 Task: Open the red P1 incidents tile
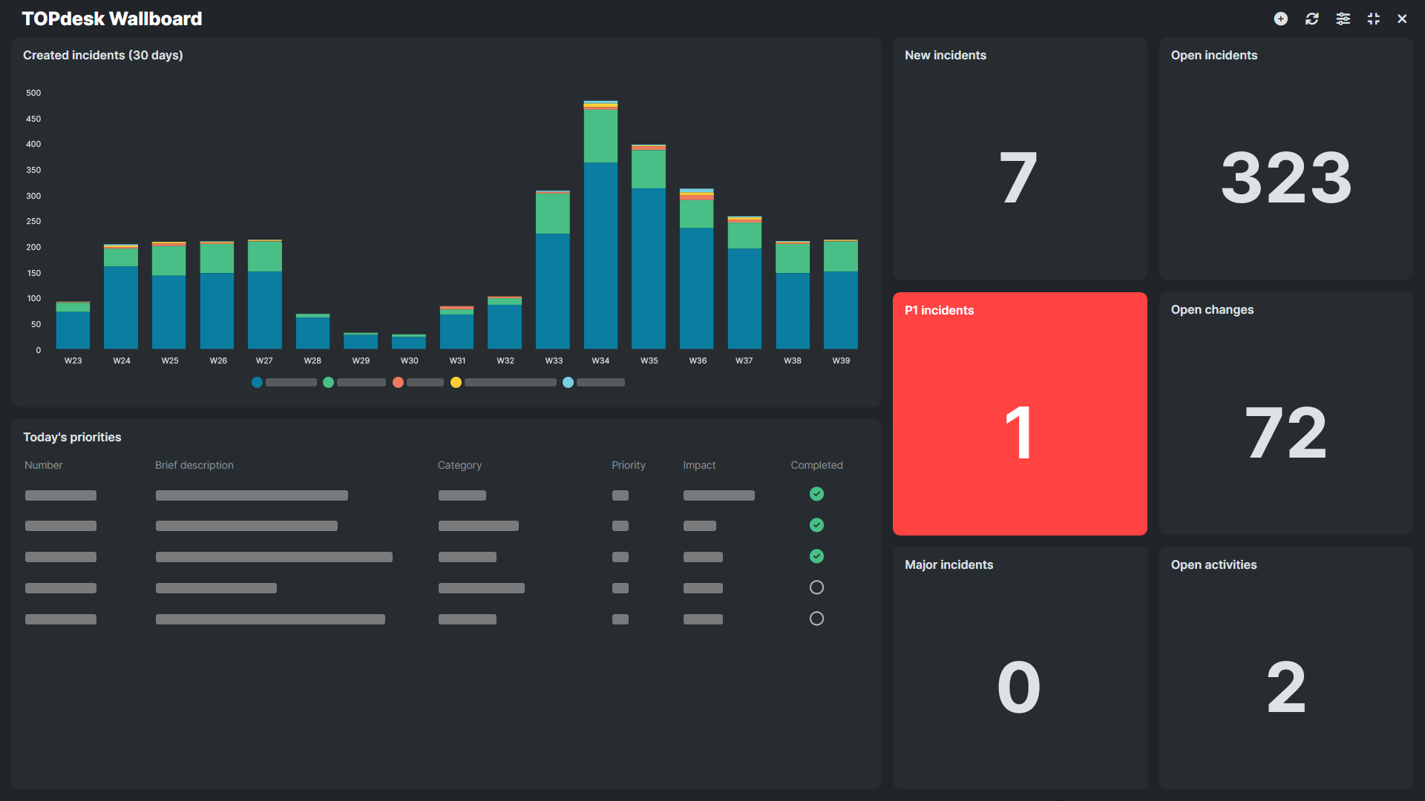click(x=1019, y=413)
